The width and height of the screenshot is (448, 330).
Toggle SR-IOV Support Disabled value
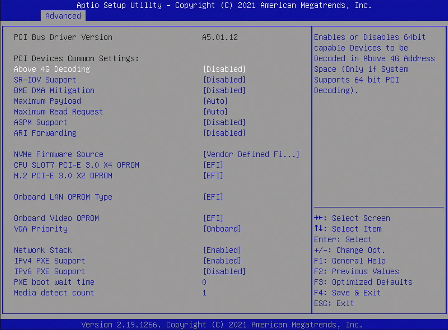tap(224, 80)
